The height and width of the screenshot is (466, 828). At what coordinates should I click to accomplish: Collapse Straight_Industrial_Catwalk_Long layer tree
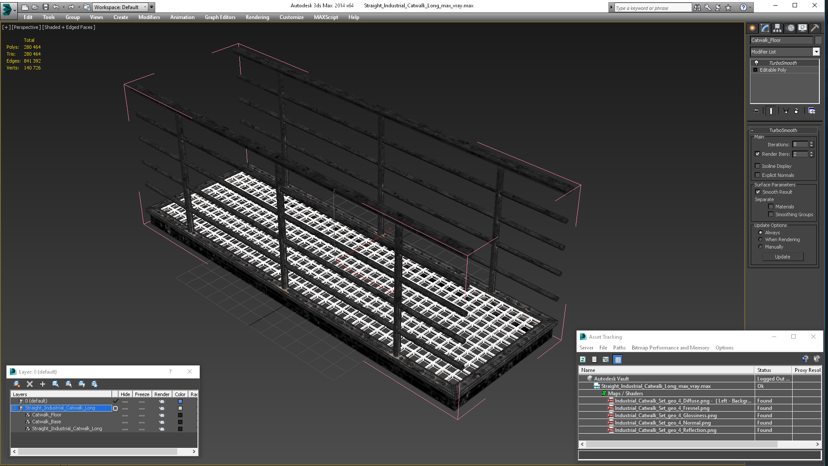tap(14, 408)
